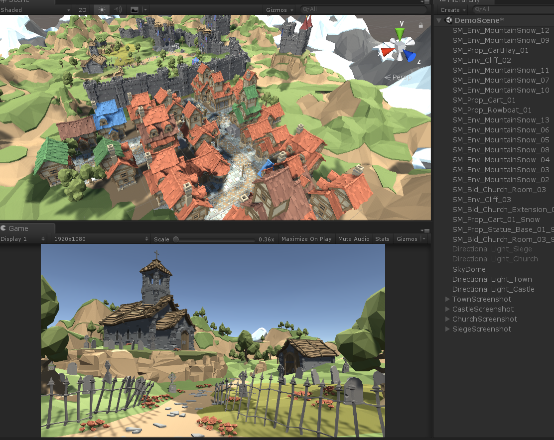Search in the Scene view search field
Viewport: 554px width, 440px height.
pos(363,9)
